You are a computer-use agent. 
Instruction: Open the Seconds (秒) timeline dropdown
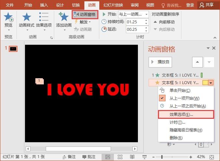point(171,144)
